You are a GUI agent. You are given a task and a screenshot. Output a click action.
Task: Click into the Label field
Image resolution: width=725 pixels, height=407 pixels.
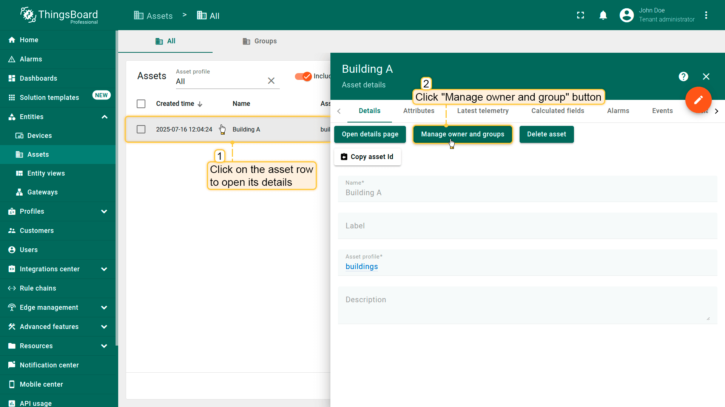(527, 226)
